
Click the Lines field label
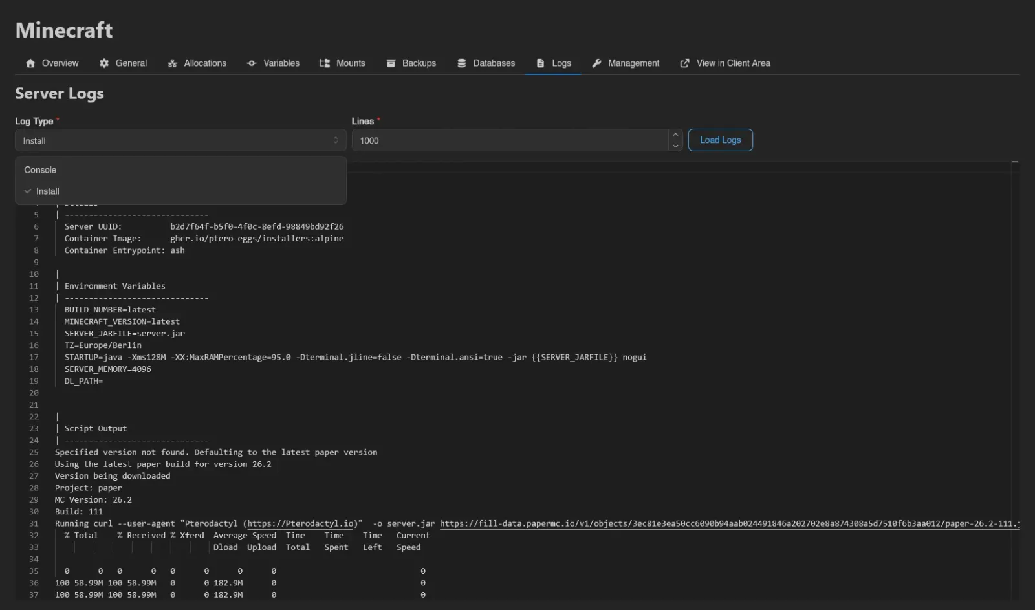[x=362, y=121]
